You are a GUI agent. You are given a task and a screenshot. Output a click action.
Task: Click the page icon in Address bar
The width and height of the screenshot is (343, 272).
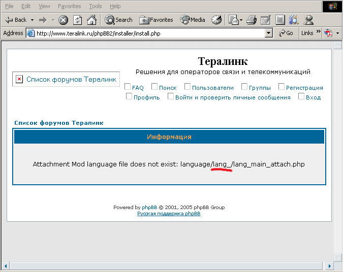point(30,33)
